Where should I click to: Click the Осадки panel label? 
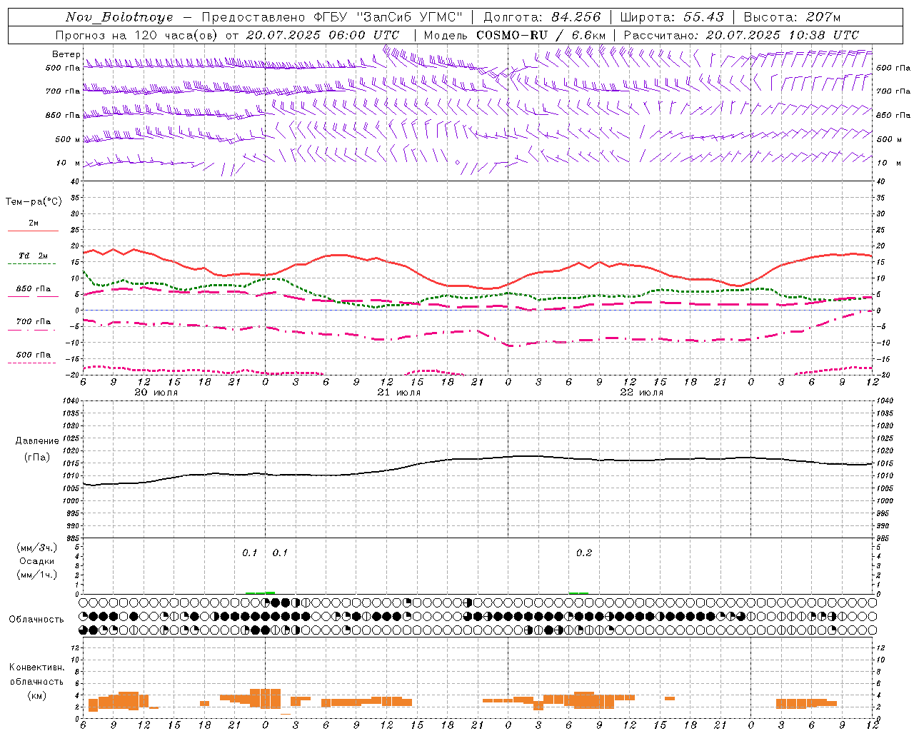pyautogui.click(x=37, y=561)
